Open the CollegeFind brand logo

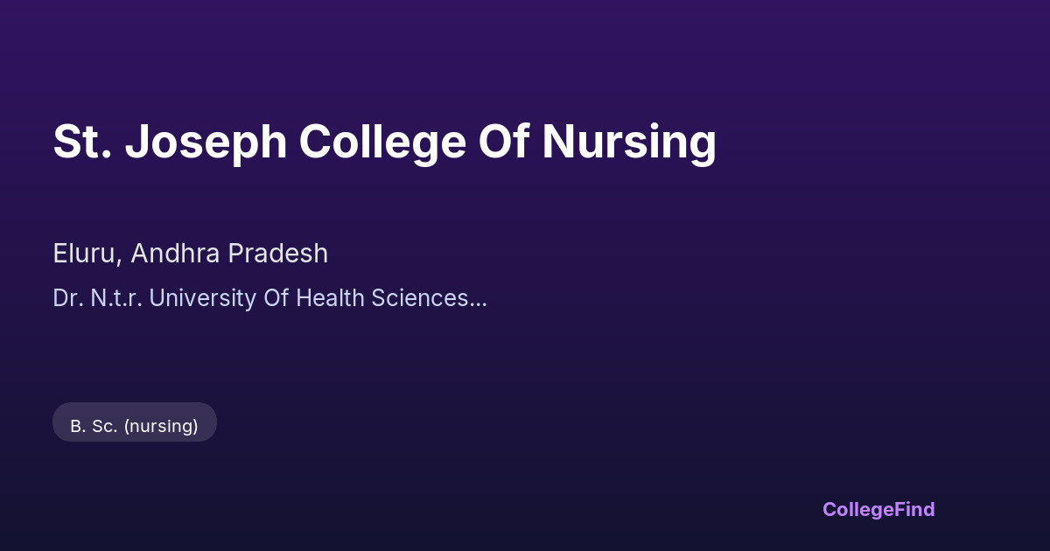click(878, 509)
